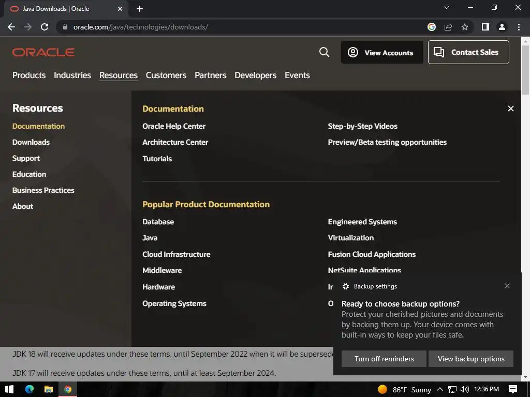Select Business Practices in sidebar

tap(43, 190)
